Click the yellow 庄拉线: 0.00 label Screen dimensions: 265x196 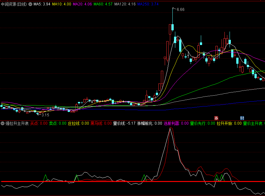tap(79, 123)
